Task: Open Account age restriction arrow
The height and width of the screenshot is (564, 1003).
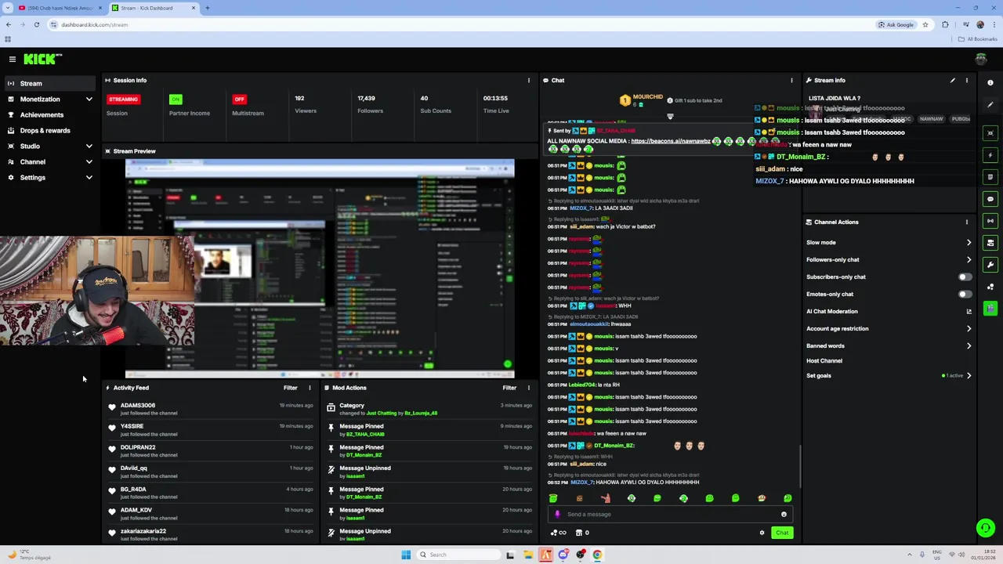Action: click(x=969, y=328)
